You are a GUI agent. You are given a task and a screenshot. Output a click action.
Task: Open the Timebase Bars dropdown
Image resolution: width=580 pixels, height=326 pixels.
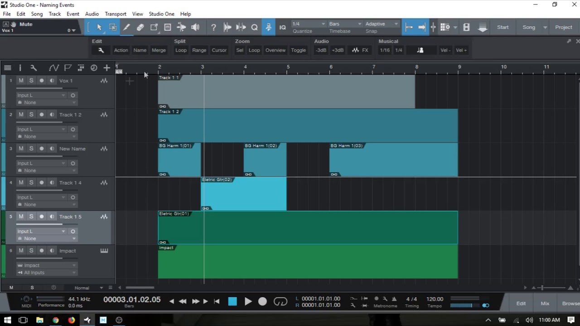pyautogui.click(x=345, y=24)
